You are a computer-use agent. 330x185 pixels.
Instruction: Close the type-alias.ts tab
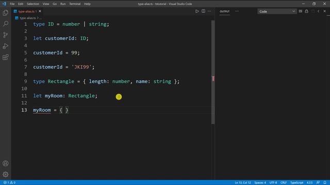point(40,11)
